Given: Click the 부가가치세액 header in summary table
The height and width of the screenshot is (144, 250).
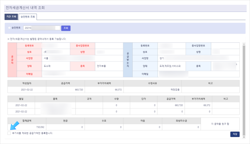Looking at the screenshot, I should coord(104,83).
